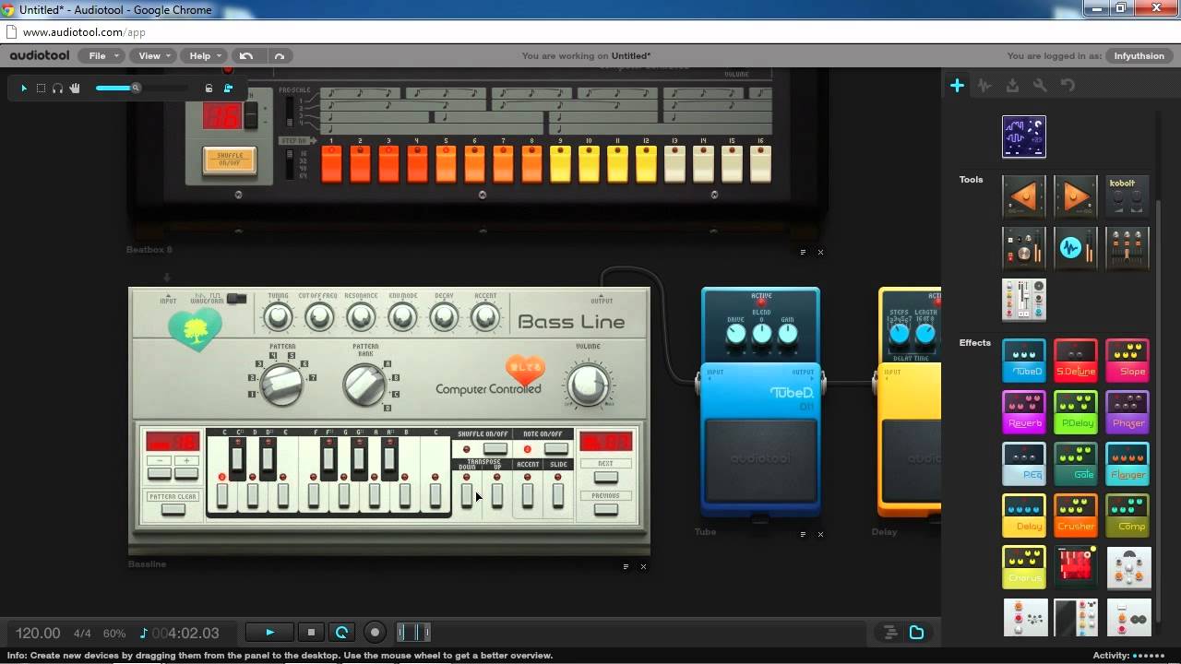Click the Bass Line Previous step button
This screenshot has width=1181, height=664.
605,509
